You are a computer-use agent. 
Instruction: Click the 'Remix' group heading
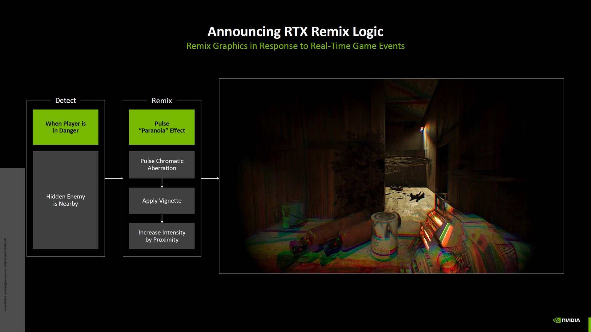[x=162, y=101]
